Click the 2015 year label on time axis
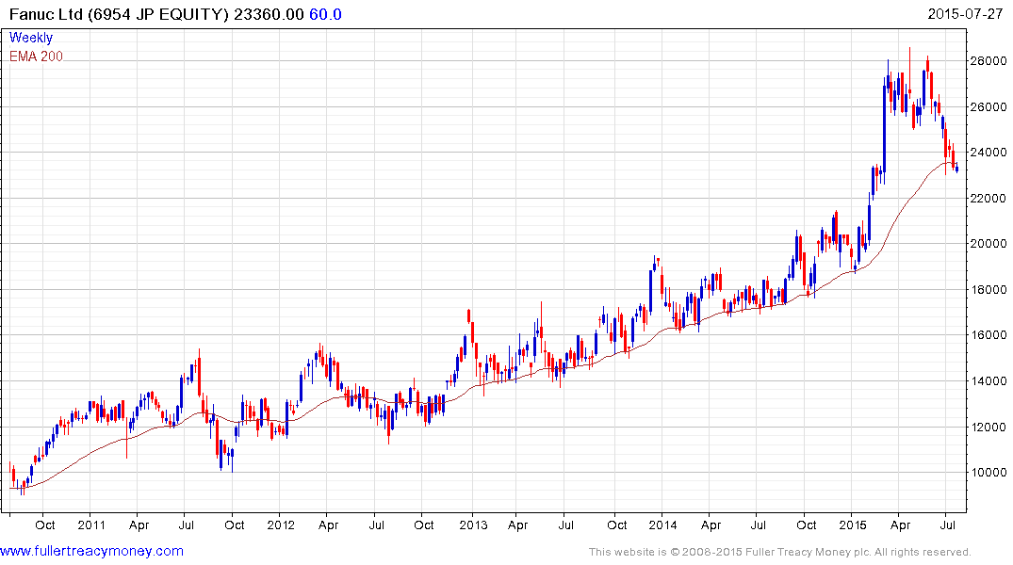Viewport: 1013px width, 565px height. (853, 525)
